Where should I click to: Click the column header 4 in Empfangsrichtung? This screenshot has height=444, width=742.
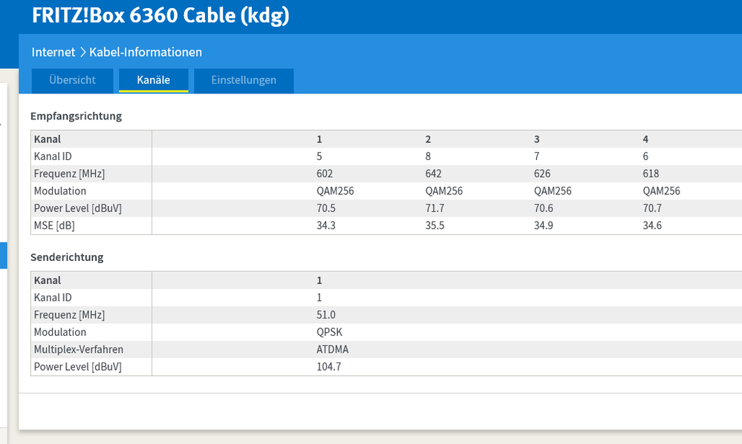[645, 139]
